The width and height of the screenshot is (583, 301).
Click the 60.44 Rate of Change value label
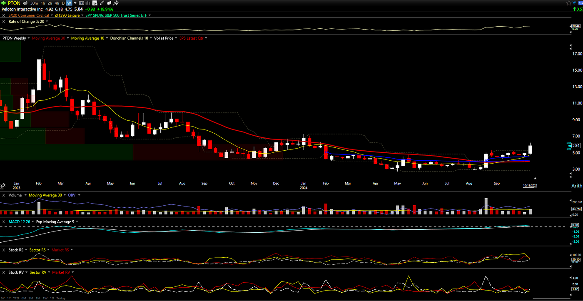coord(576,26)
